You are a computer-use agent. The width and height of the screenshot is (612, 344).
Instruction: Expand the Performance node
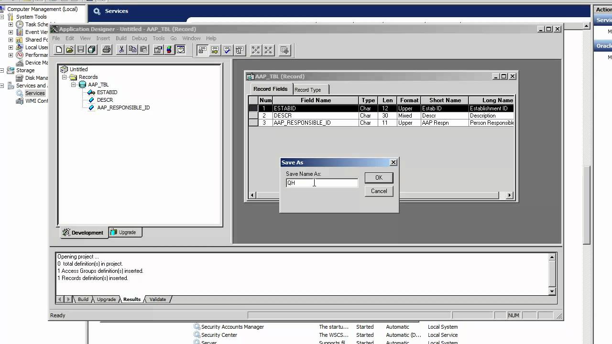pos(11,55)
